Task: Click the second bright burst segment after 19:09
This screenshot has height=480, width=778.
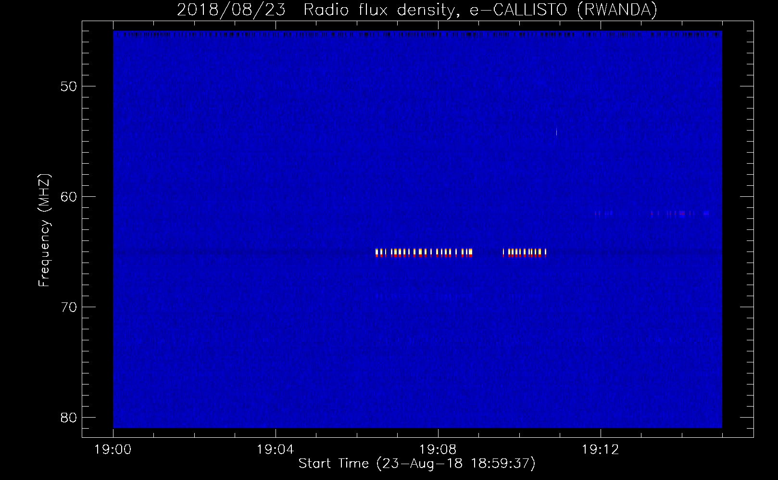Action: point(525,252)
